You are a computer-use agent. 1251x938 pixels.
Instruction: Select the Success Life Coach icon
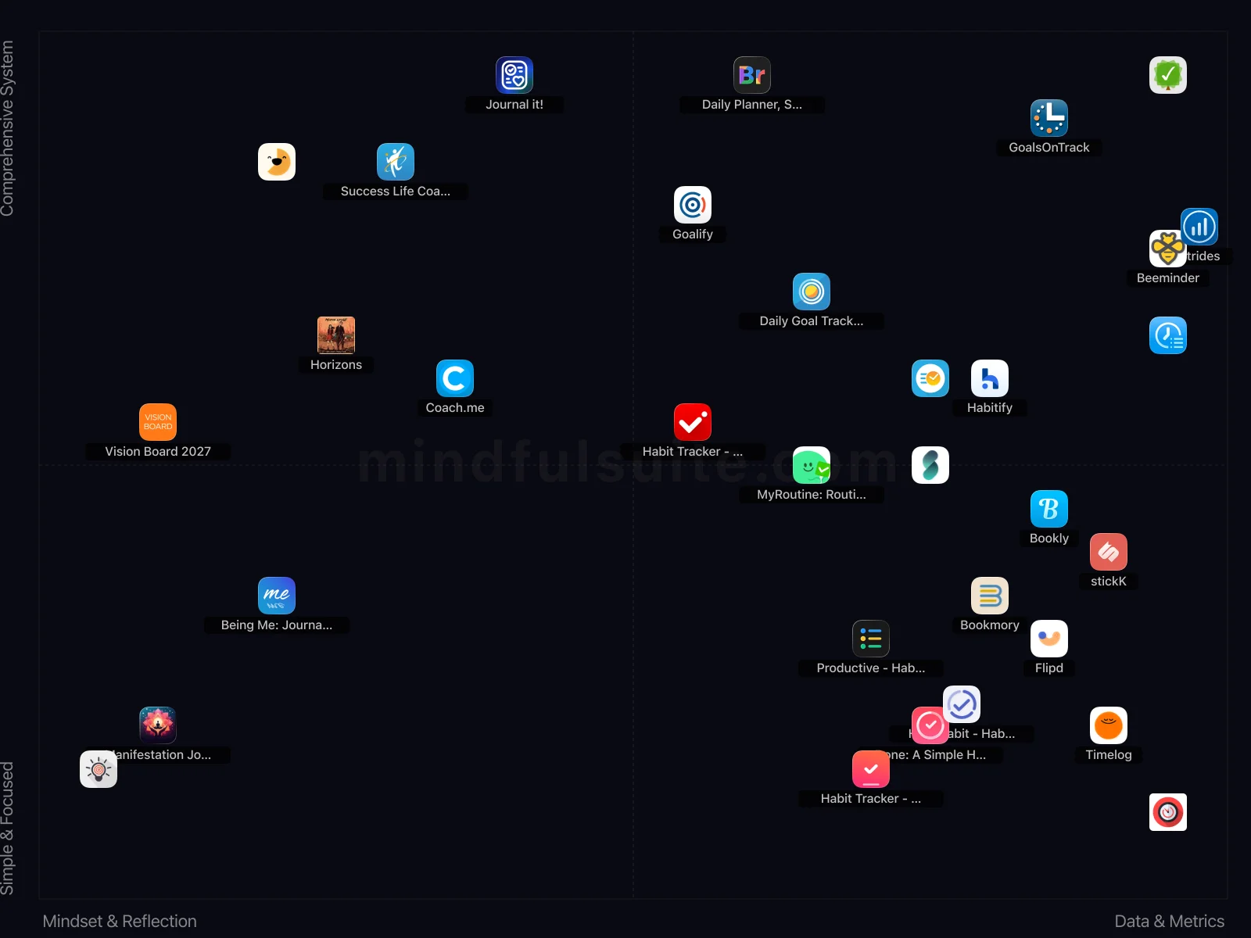pos(395,162)
